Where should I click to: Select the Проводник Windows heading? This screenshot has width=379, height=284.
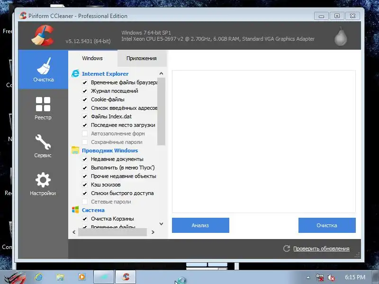pyautogui.click(x=110, y=151)
